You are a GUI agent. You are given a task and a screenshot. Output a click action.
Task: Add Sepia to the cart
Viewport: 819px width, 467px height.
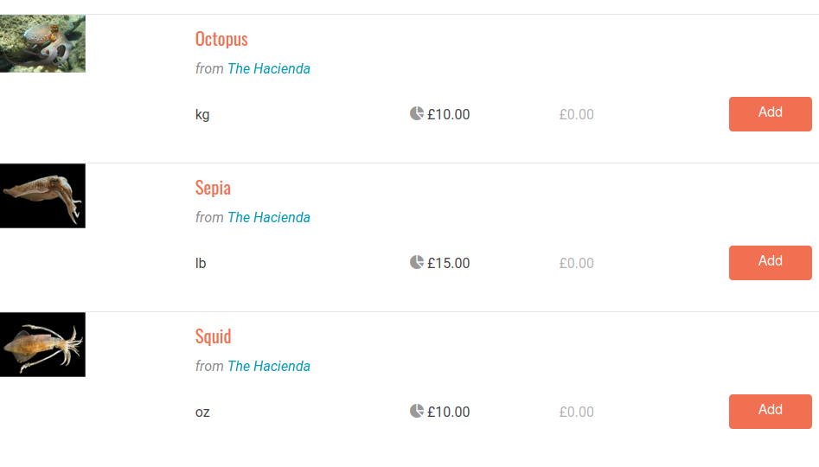click(x=770, y=262)
